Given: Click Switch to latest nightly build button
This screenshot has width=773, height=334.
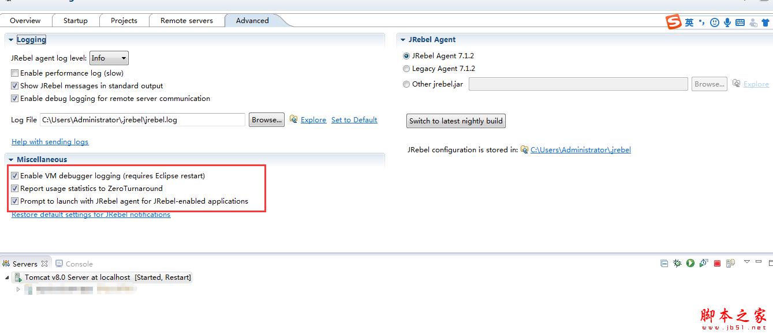Looking at the screenshot, I should tap(456, 121).
